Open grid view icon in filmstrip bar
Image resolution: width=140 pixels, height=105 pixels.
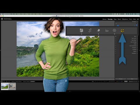7,81
